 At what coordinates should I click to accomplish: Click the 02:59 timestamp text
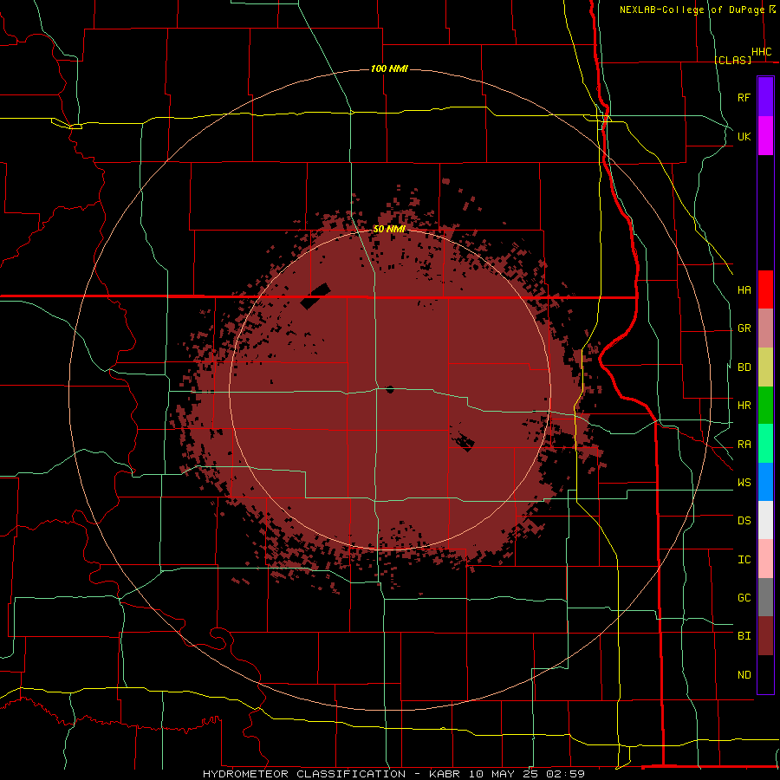(565, 774)
